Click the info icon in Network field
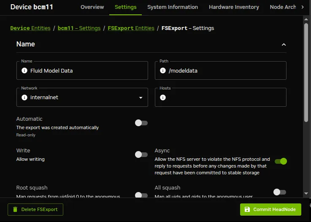Viewport: 311px width, 222px height. 24,97
